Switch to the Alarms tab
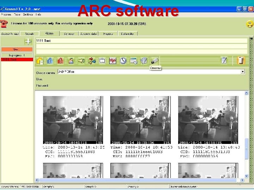 click(49, 33)
